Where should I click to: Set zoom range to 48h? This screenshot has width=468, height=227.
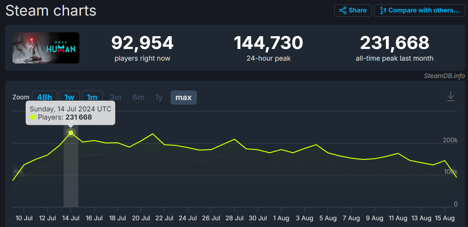pyautogui.click(x=45, y=97)
